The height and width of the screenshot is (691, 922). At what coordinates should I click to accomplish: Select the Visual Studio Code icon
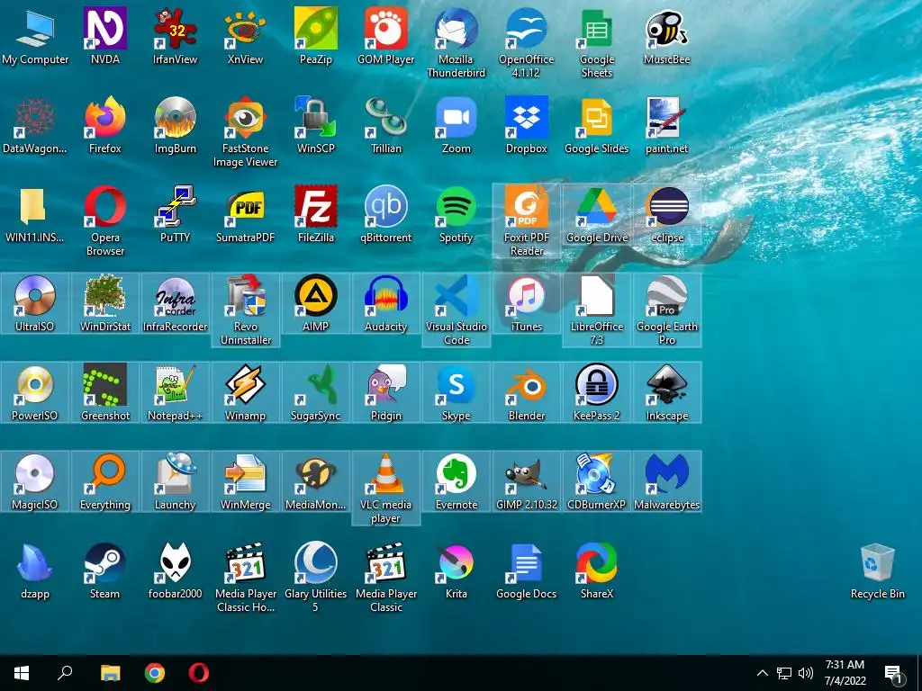click(456, 310)
